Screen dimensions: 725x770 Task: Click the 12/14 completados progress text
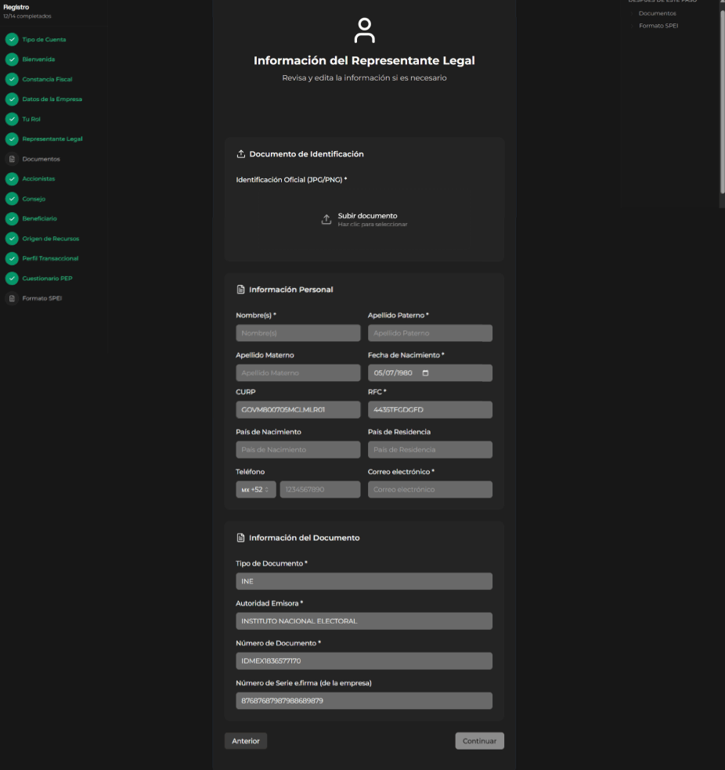[x=27, y=16]
